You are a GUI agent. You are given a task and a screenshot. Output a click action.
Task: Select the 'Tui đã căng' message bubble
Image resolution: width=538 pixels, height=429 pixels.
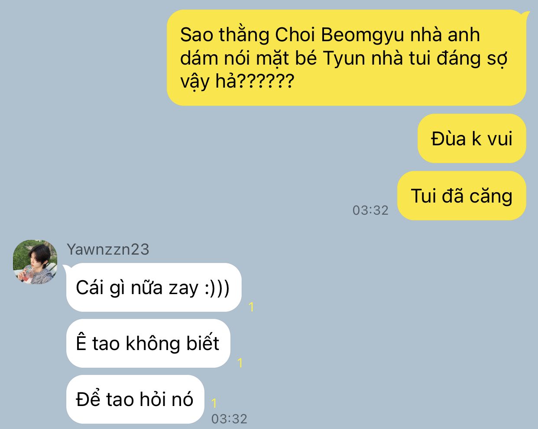pos(462,196)
